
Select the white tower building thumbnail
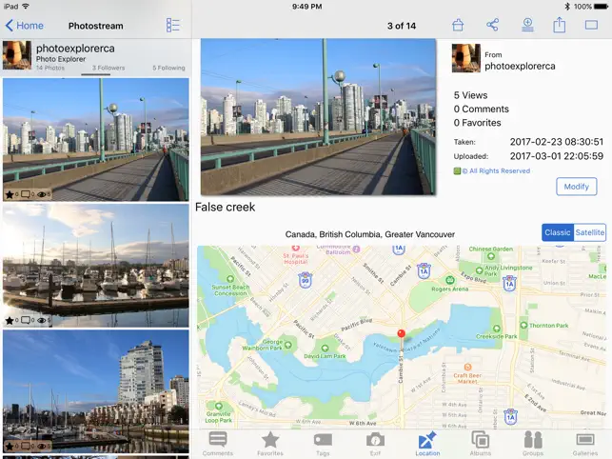(95, 391)
